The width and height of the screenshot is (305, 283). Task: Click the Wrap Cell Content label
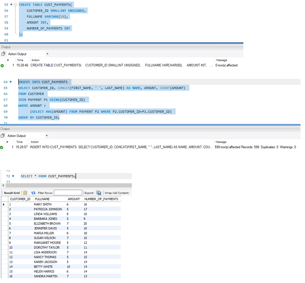[117, 193]
